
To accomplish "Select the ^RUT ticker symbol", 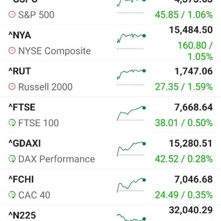I will coord(20,71).
